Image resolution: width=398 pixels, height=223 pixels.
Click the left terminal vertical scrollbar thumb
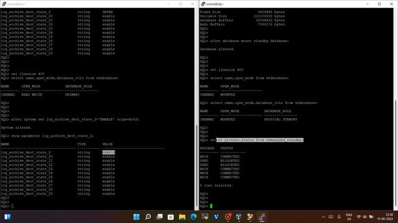point(197,165)
